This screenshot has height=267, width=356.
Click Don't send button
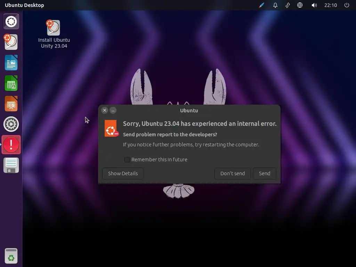pyautogui.click(x=233, y=173)
